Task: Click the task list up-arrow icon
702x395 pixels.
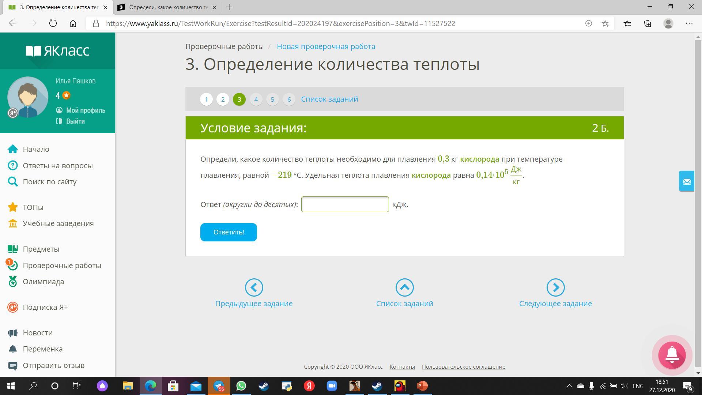Action: point(404,287)
